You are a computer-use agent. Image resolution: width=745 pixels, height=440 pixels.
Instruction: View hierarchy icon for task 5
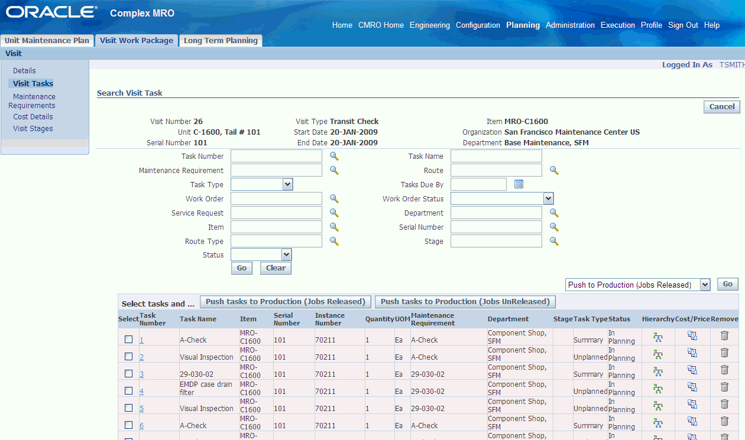pos(658,406)
